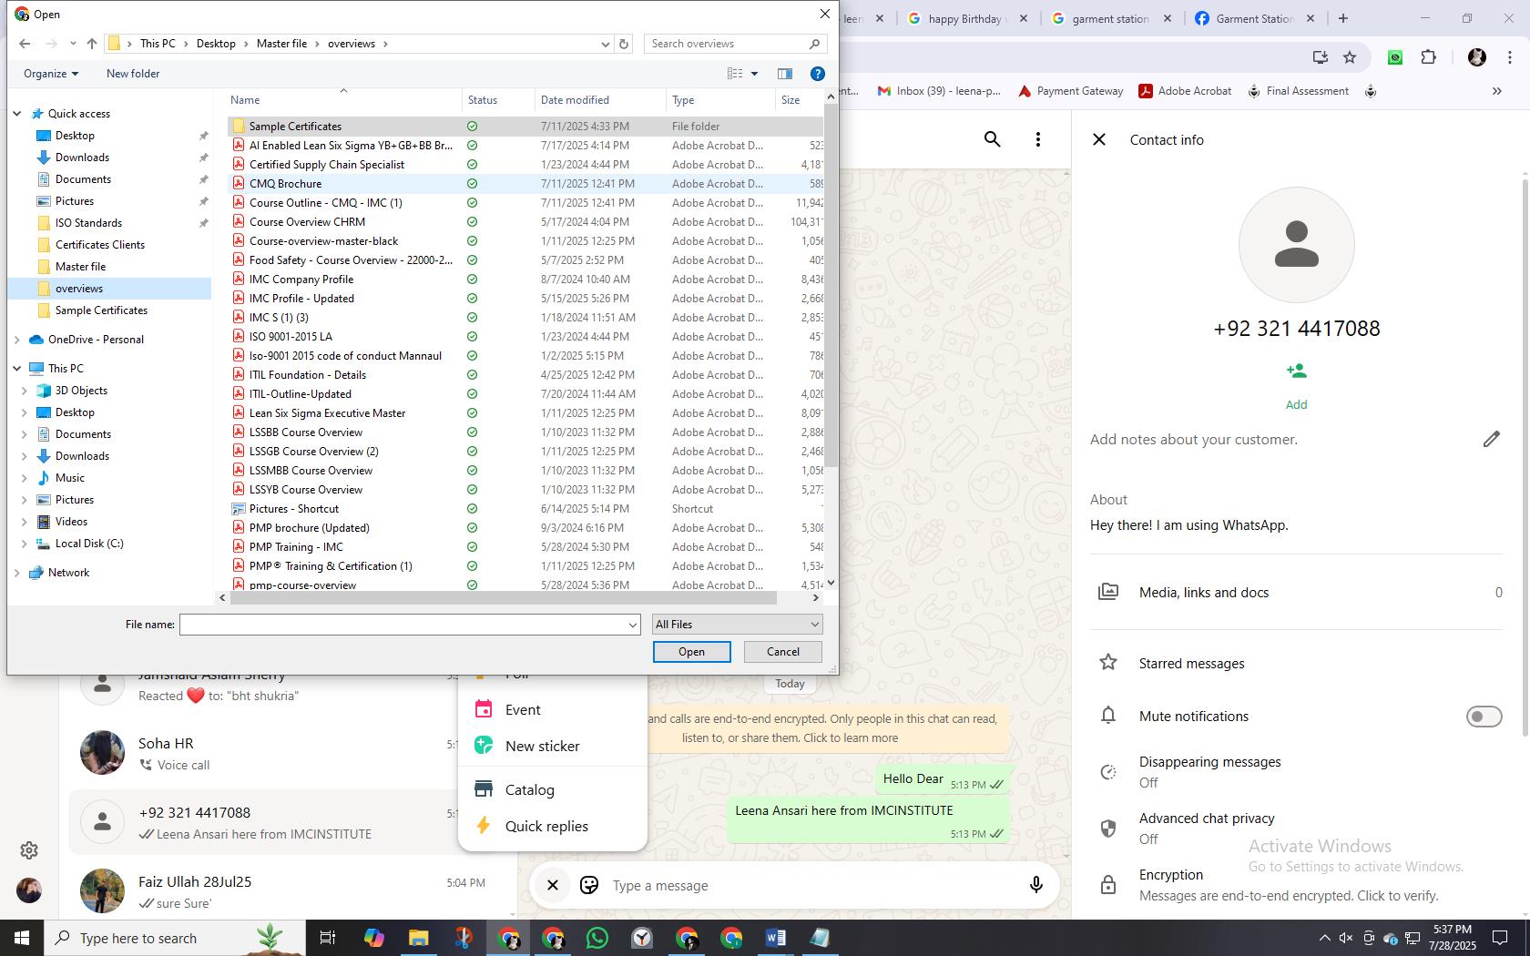
Task: Close the attachment menu X button
Action: coord(552,885)
